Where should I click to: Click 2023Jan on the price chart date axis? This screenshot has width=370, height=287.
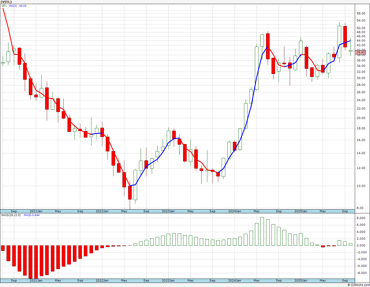pyautogui.click(x=168, y=211)
